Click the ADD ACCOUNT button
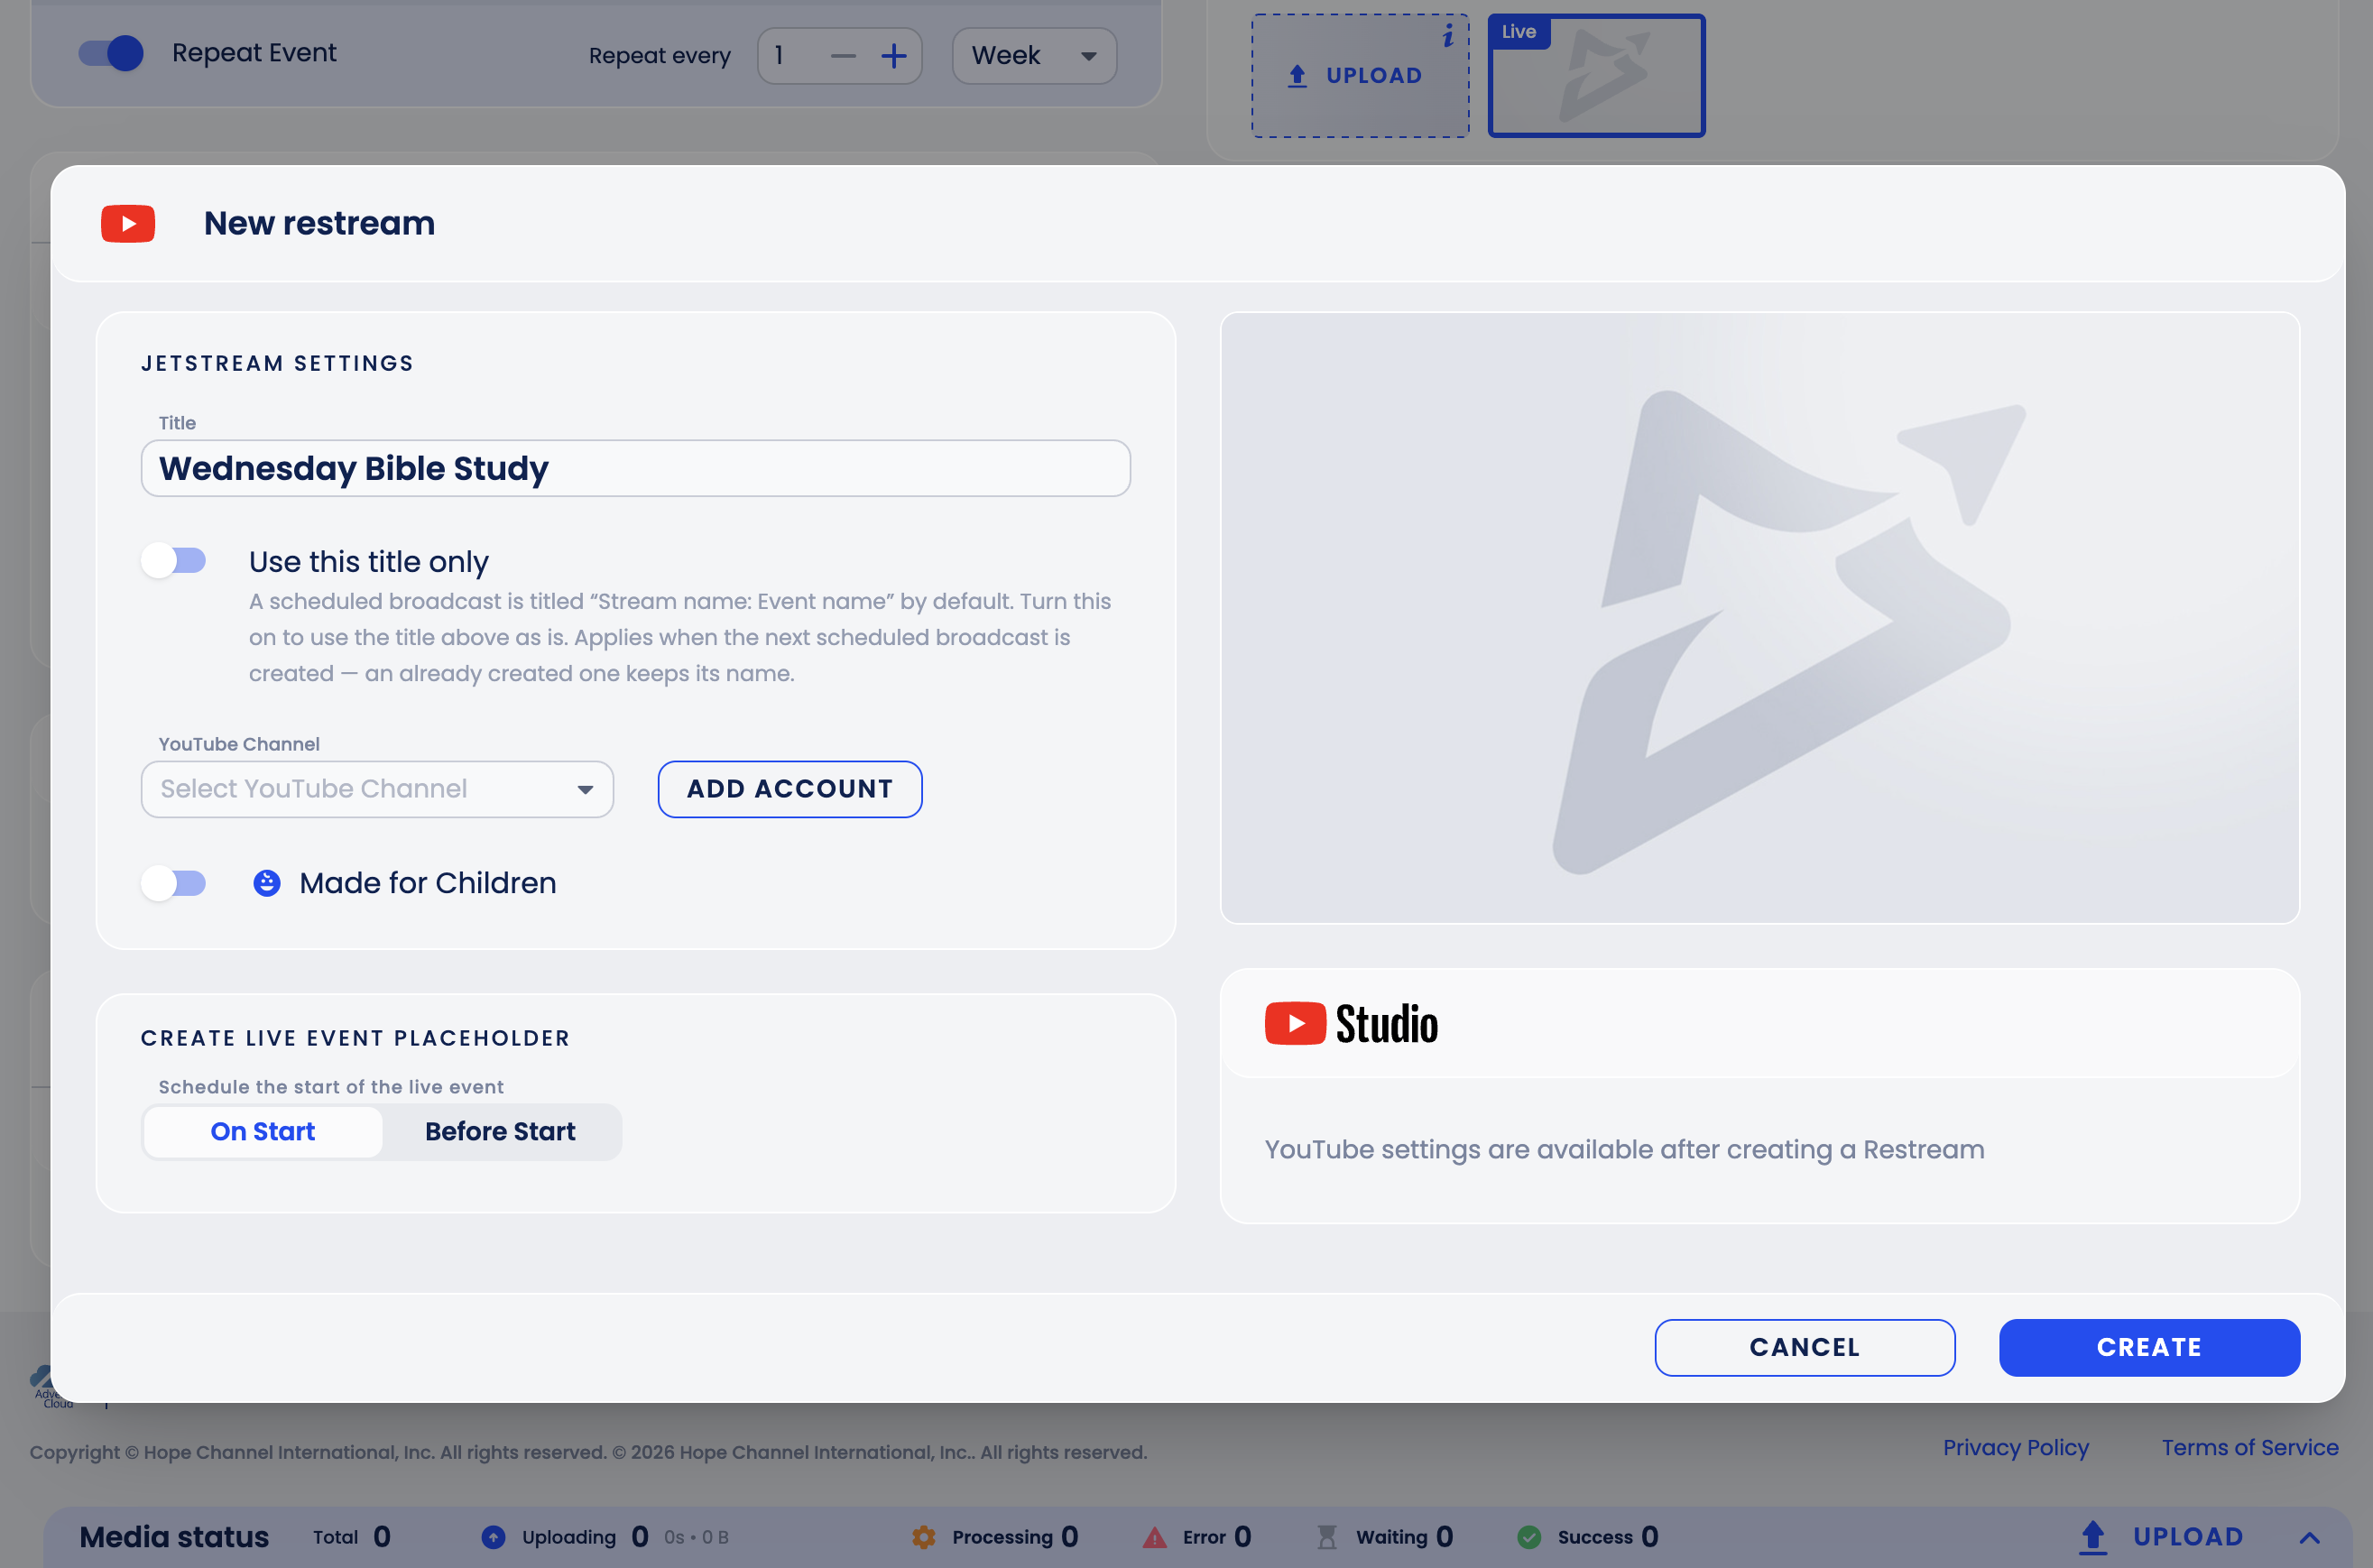This screenshot has width=2373, height=1568. tap(790, 789)
